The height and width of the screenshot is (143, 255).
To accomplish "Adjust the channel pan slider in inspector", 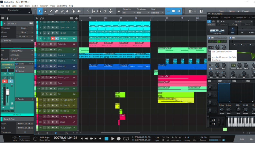I will (x=7, y=70).
